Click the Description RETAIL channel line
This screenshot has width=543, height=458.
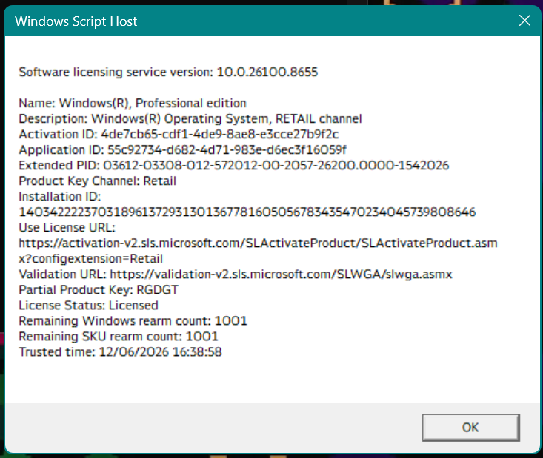[190, 118]
